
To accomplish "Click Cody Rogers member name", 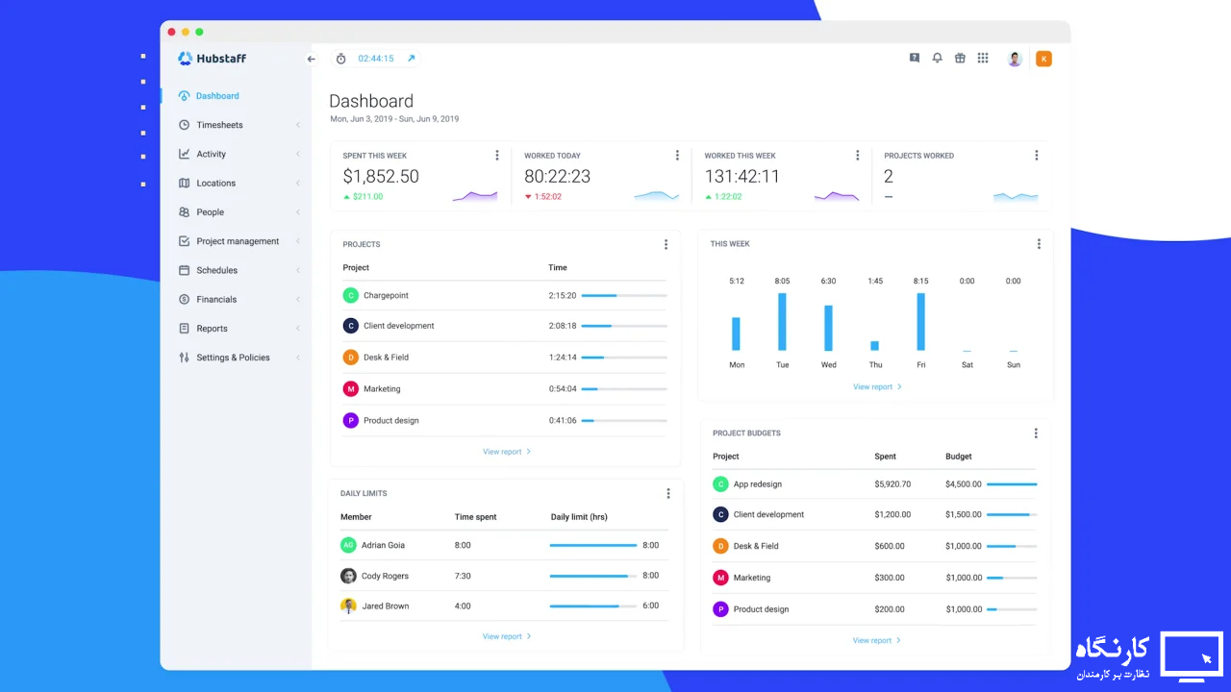I will pos(385,576).
